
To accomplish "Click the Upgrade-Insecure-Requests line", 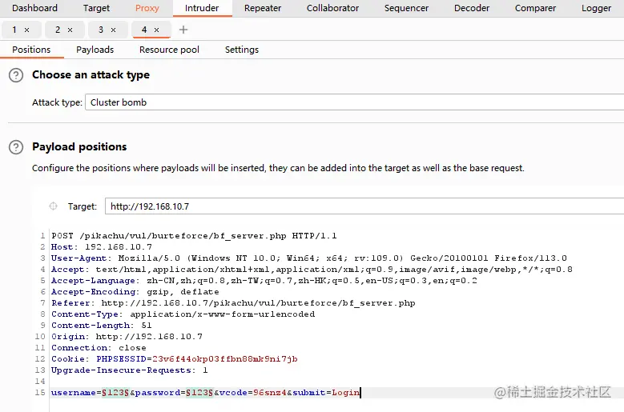I will coord(129,370).
